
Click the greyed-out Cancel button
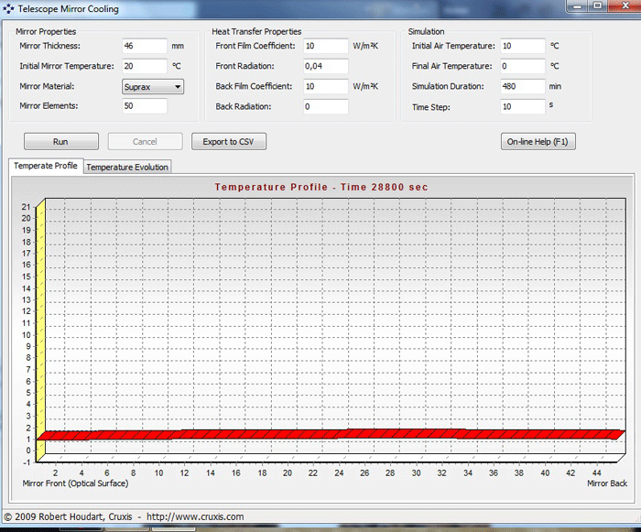coord(145,142)
